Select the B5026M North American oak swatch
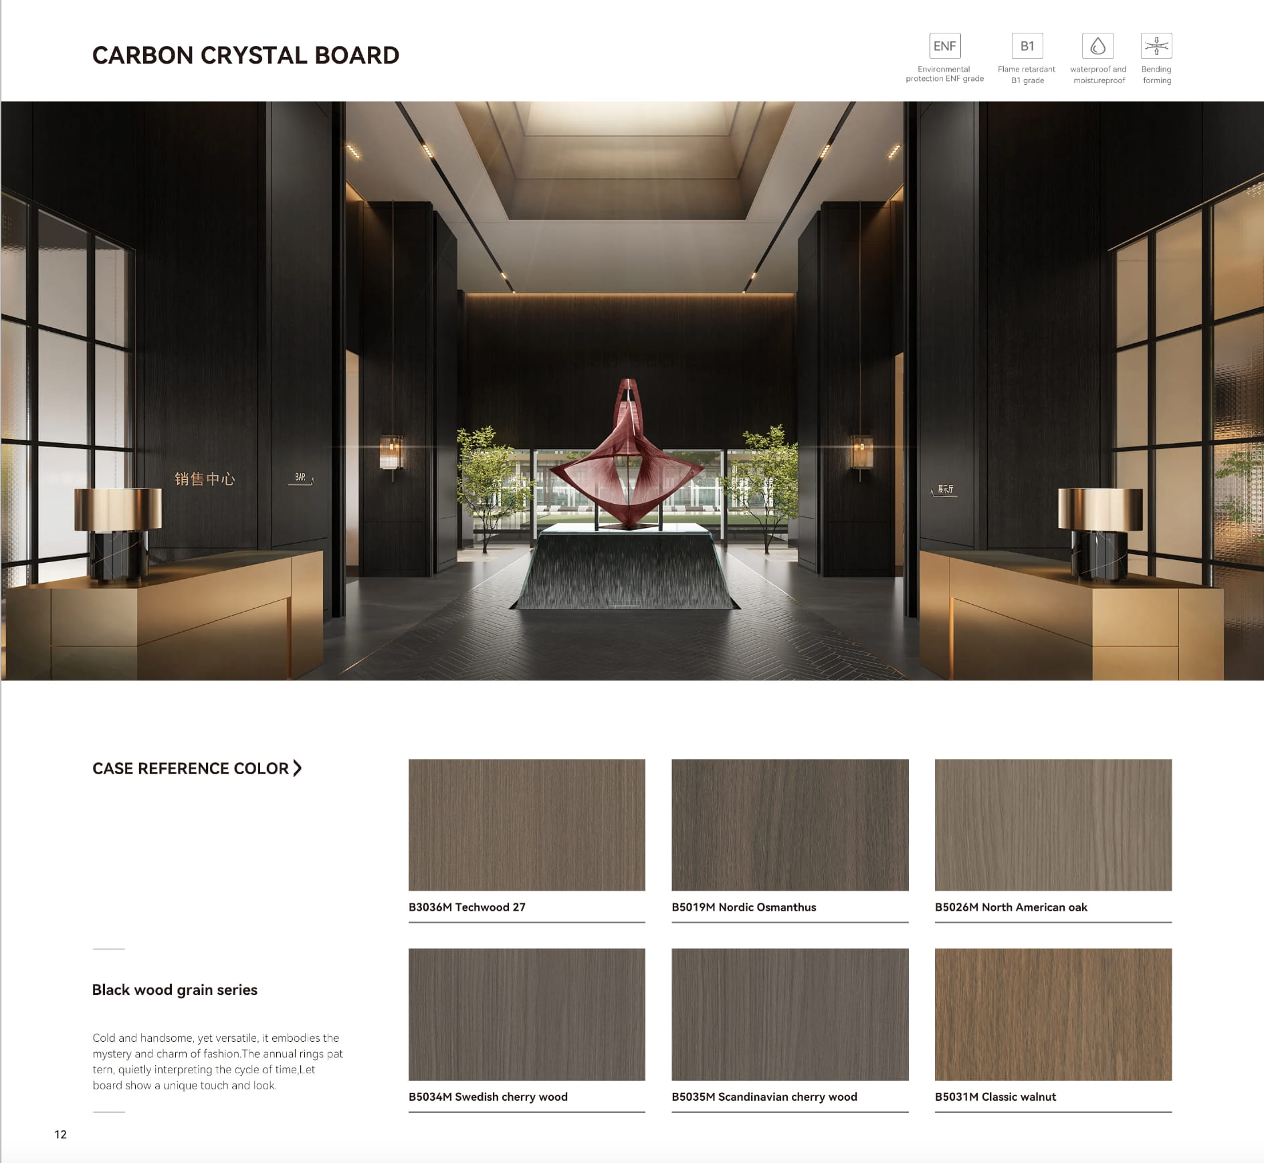This screenshot has width=1264, height=1163. tap(1053, 824)
